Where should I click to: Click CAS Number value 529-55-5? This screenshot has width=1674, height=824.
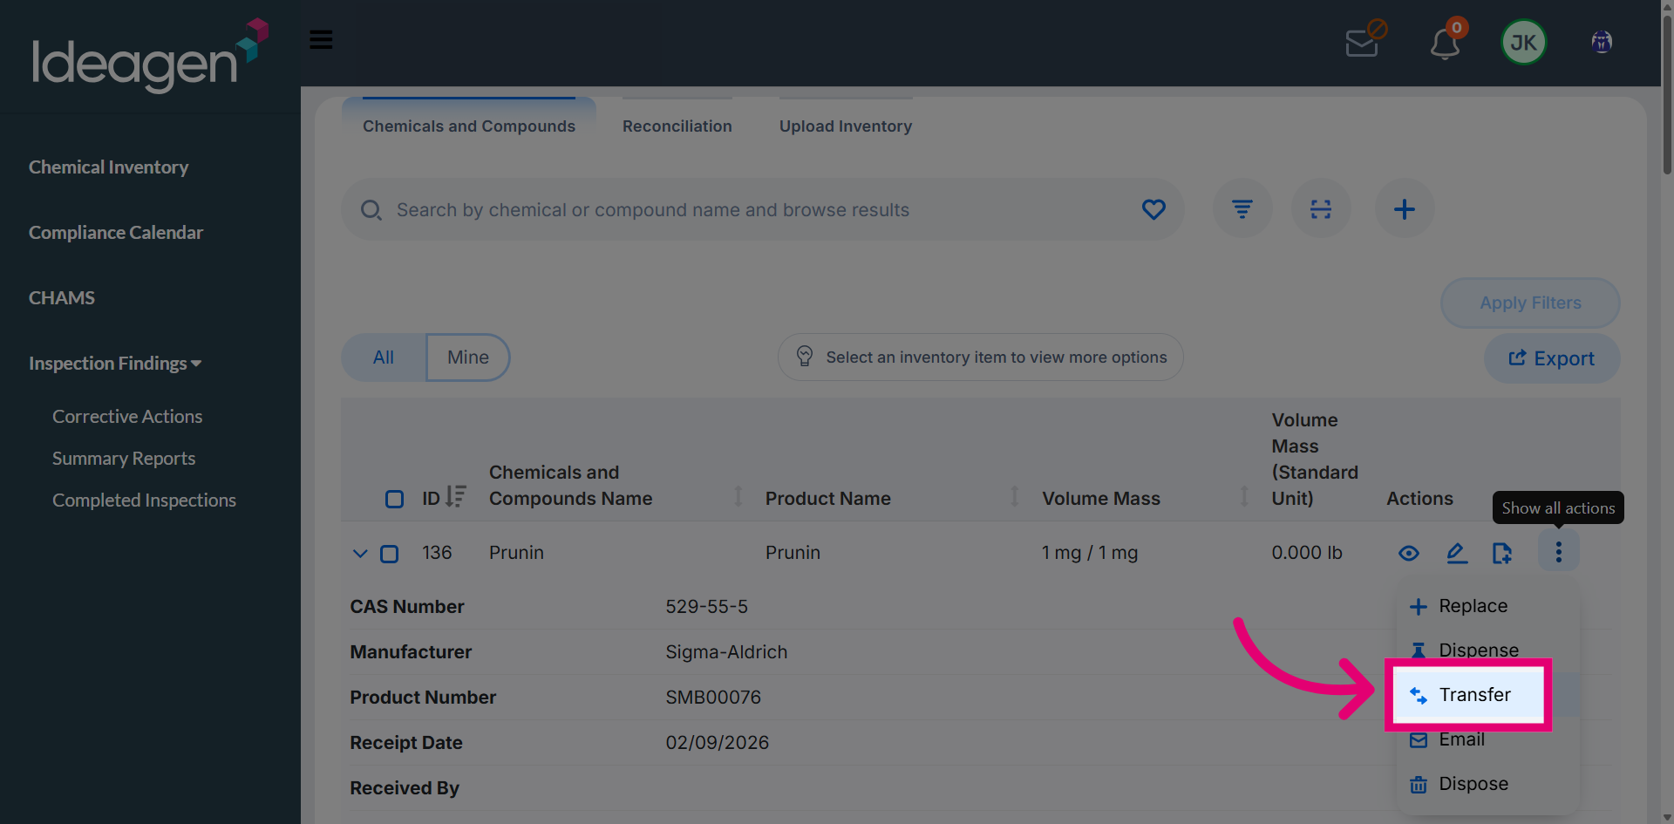point(707,607)
